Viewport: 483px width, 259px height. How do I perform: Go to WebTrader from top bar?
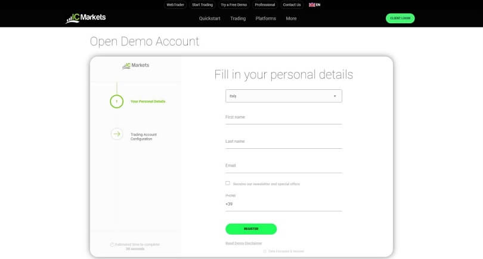175,5
